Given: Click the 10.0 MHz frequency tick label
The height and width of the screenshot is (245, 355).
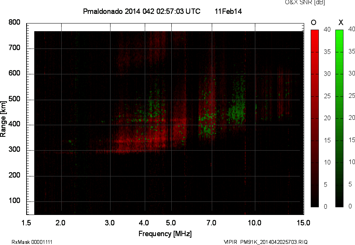Looking at the screenshot, I should click(x=255, y=223).
